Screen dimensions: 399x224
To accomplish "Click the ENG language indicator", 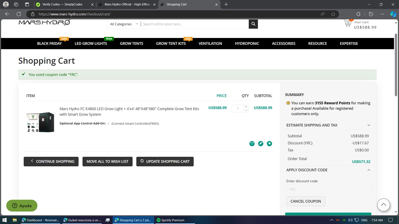I will [364, 220].
